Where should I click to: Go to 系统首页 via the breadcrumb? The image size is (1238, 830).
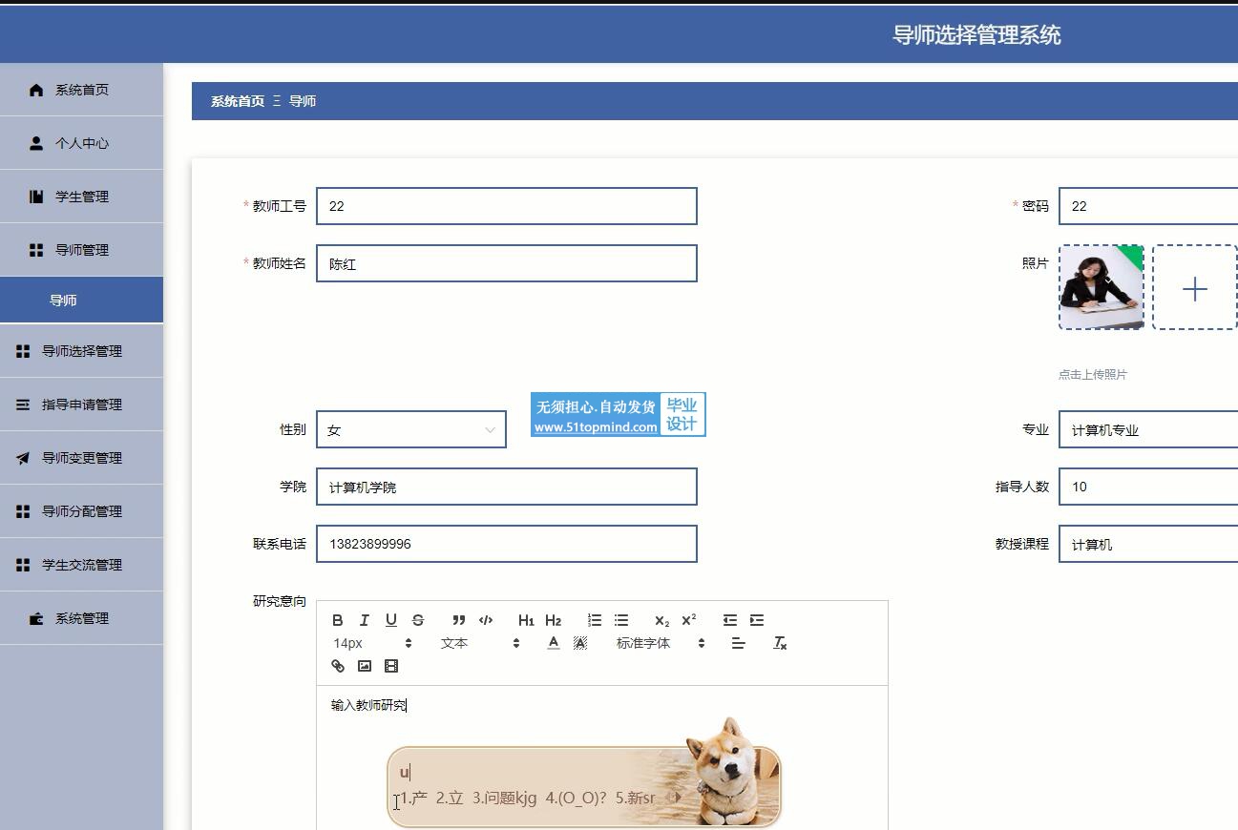coord(237,101)
